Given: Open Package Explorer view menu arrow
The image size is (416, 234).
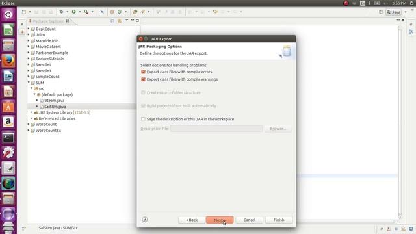Looking at the screenshot, I should click(127, 20).
